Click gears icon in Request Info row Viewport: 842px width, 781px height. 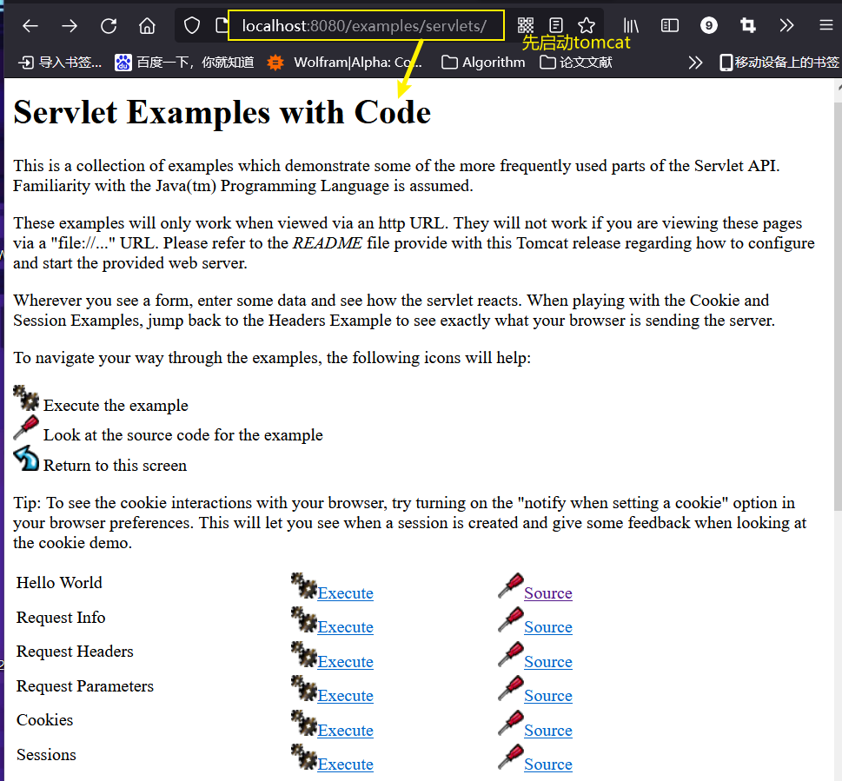[304, 619]
